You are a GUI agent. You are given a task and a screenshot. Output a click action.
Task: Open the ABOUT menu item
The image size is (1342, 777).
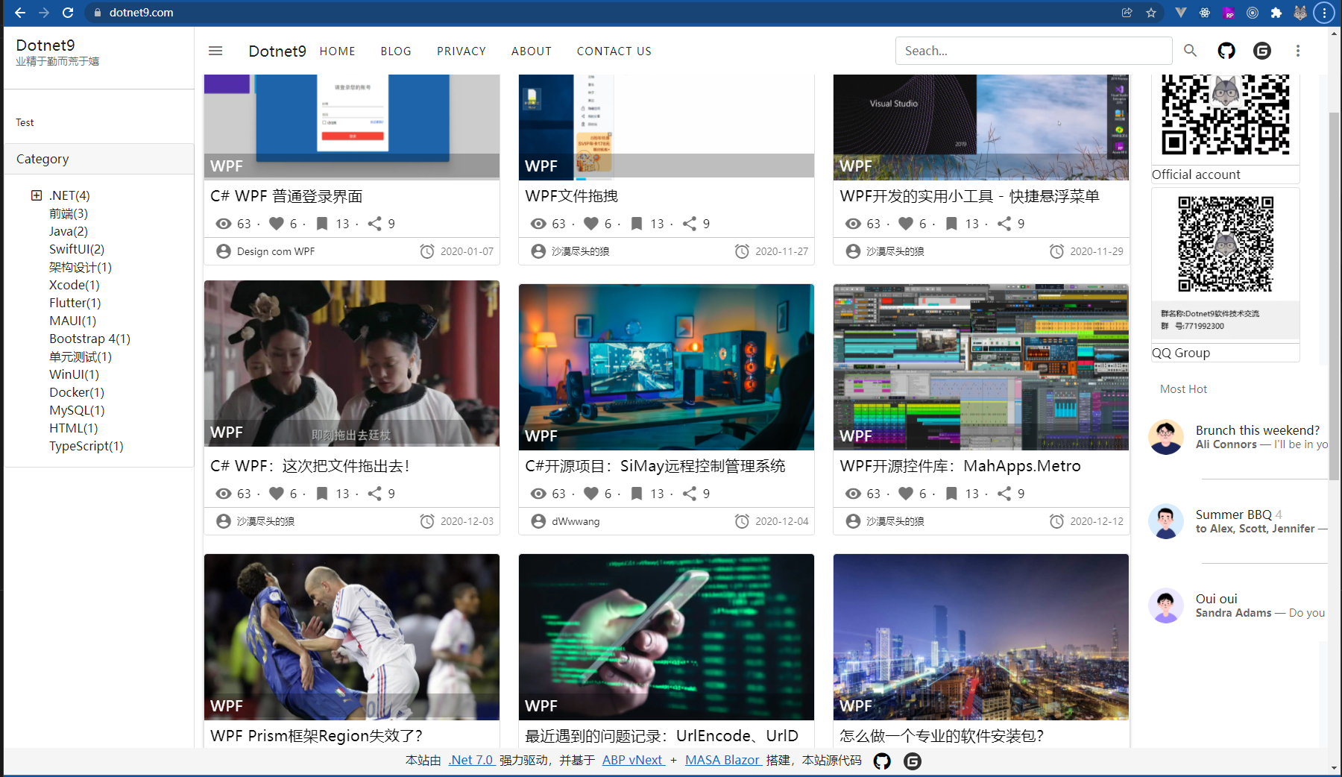pyautogui.click(x=531, y=51)
